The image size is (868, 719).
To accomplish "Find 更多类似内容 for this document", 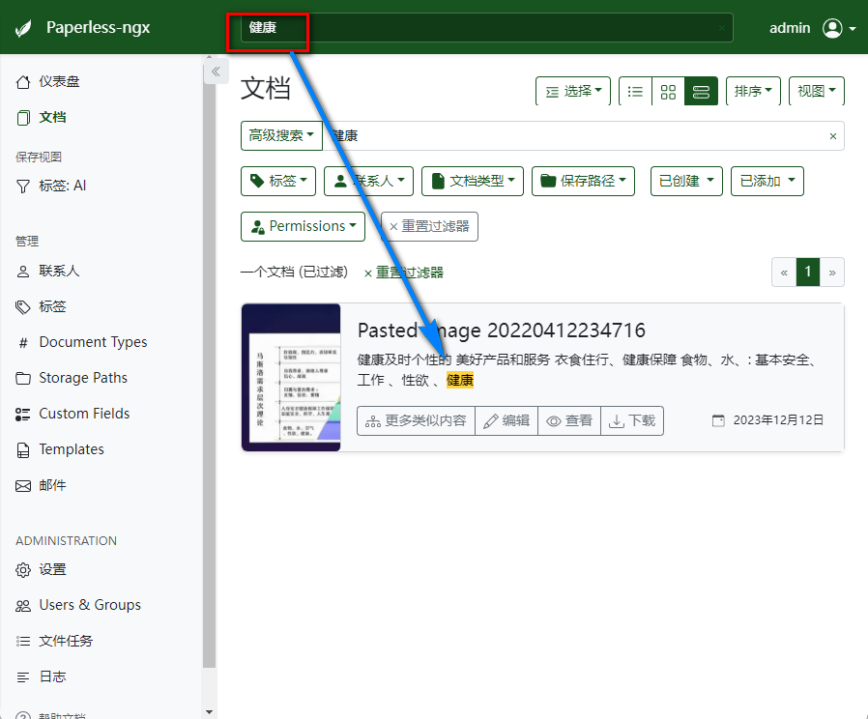I will (x=416, y=420).
